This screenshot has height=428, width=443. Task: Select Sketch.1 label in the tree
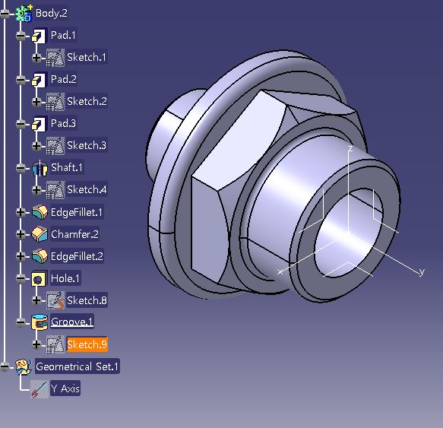pos(87,57)
